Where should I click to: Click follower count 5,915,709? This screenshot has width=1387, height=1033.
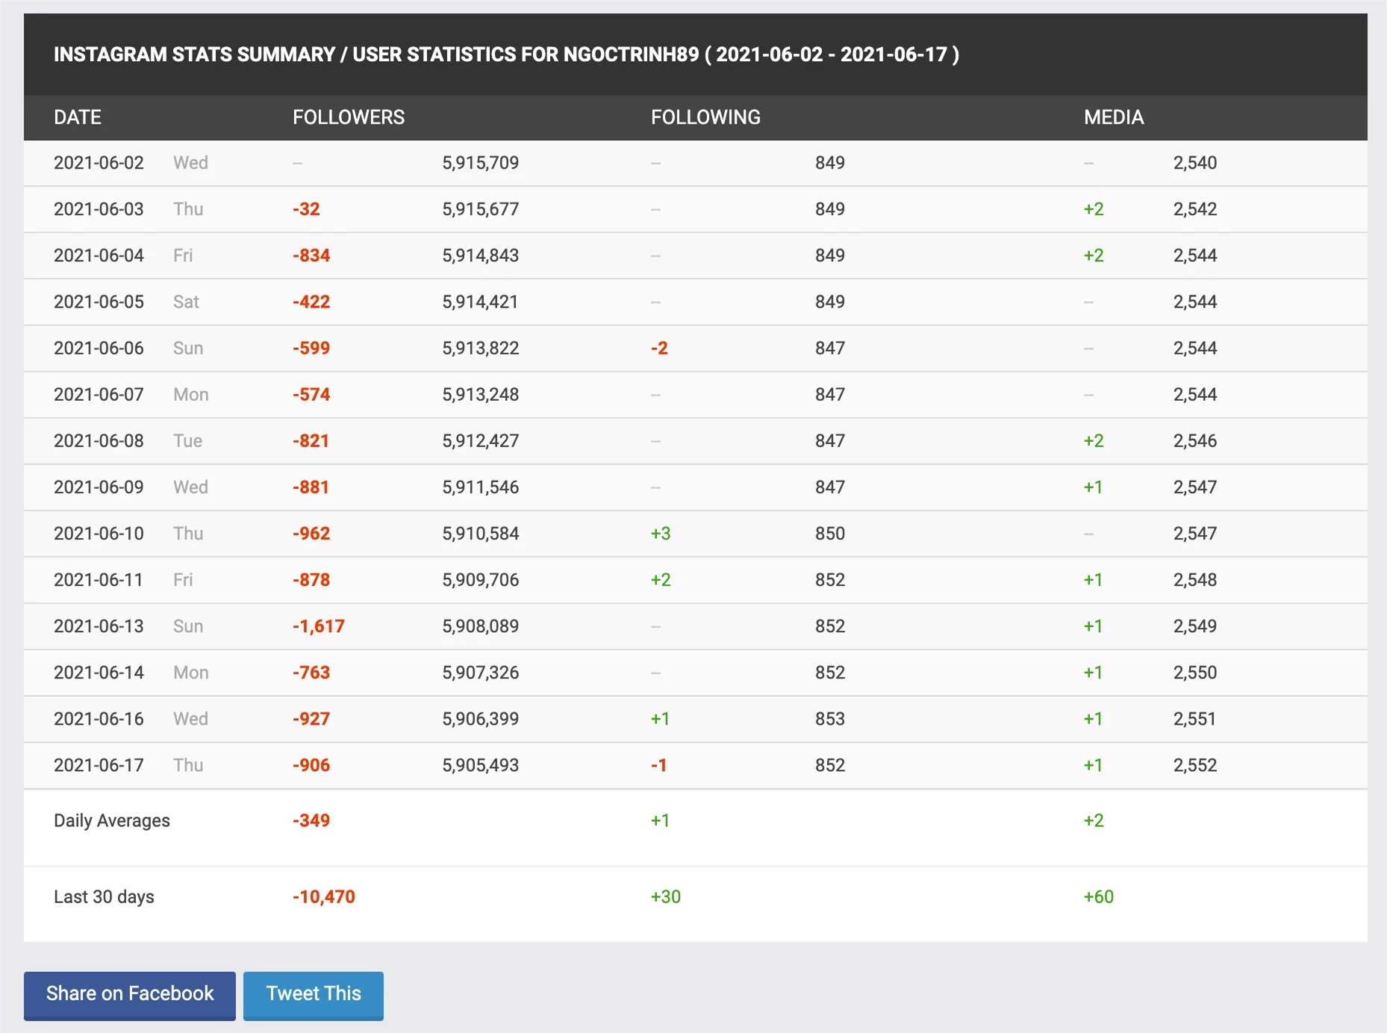(x=480, y=163)
